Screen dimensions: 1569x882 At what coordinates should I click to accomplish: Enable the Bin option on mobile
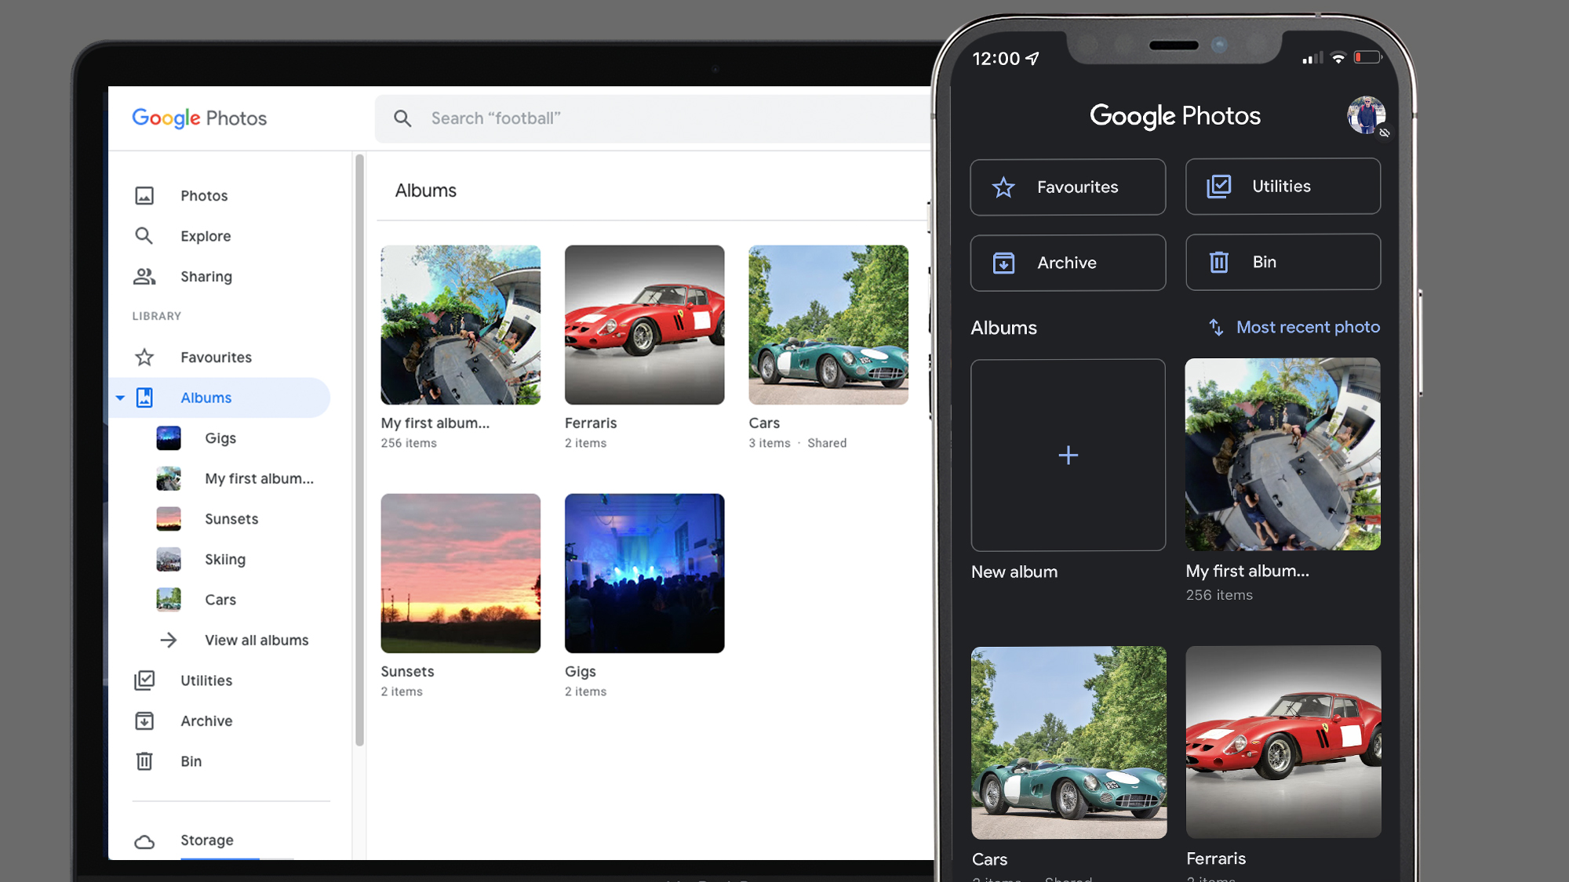tap(1283, 260)
